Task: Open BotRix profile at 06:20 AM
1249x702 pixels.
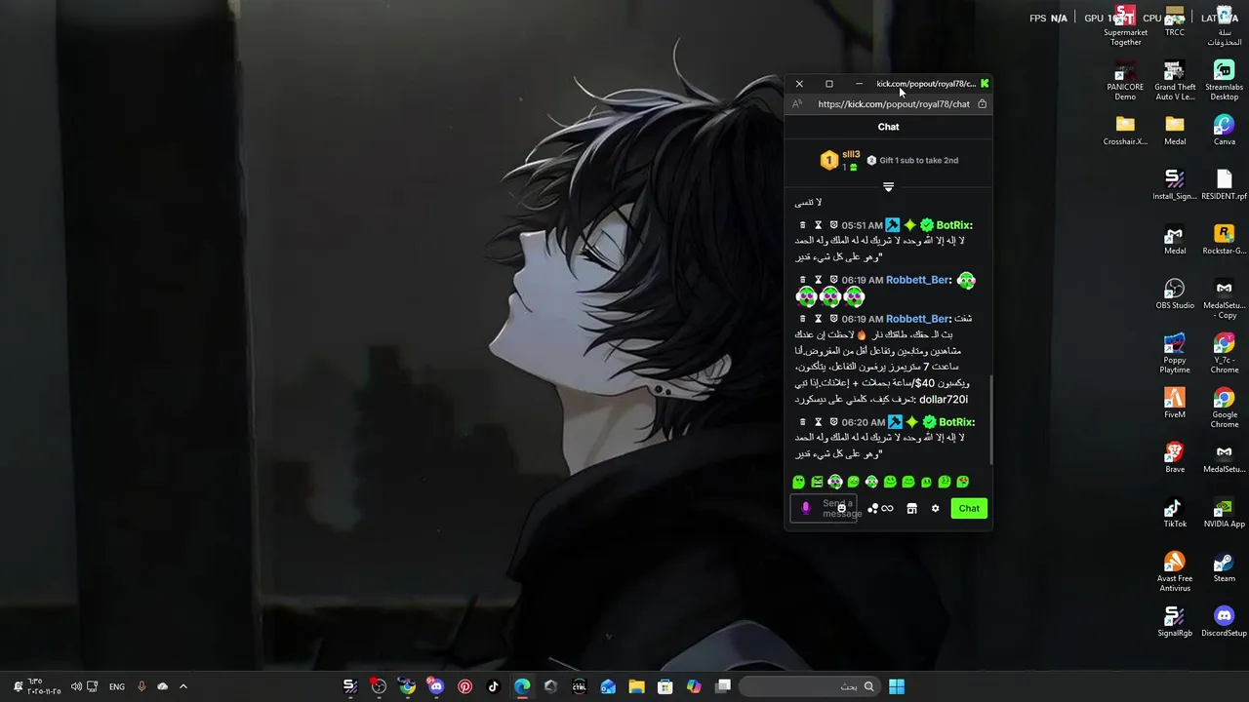Action: 956,422
